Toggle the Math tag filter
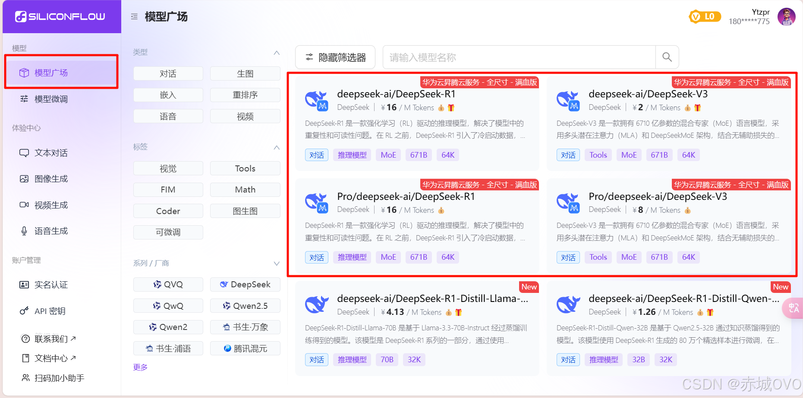 click(x=245, y=190)
